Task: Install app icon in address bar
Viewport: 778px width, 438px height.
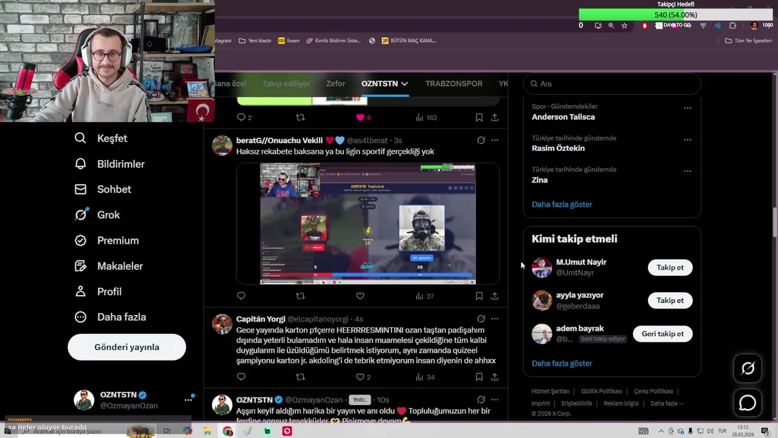Action: coord(598,26)
